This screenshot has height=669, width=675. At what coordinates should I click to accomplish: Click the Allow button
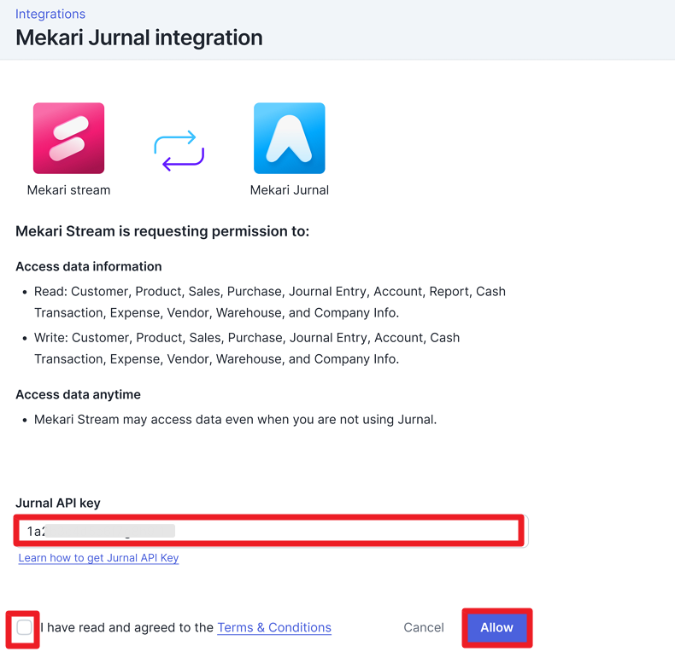coord(496,627)
